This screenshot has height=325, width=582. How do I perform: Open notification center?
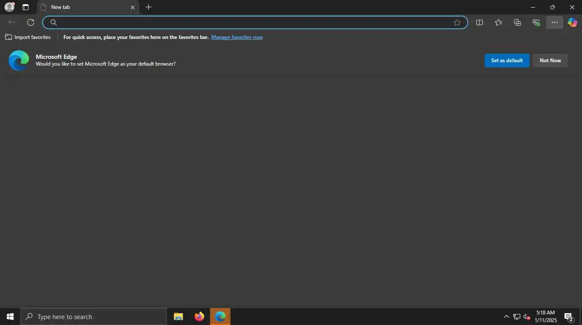[569, 317]
